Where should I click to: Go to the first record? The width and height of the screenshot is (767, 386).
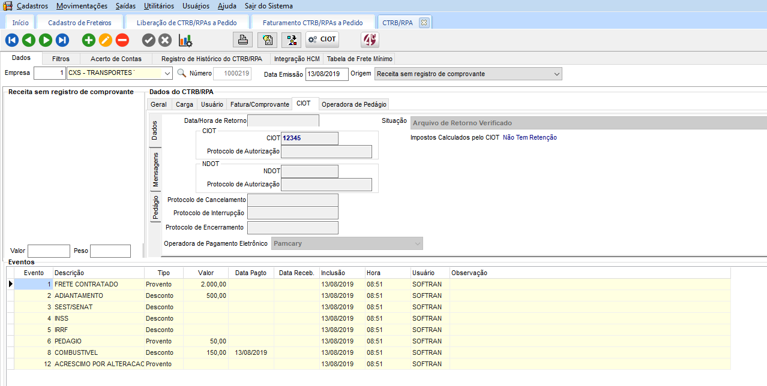pyautogui.click(x=11, y=40)
